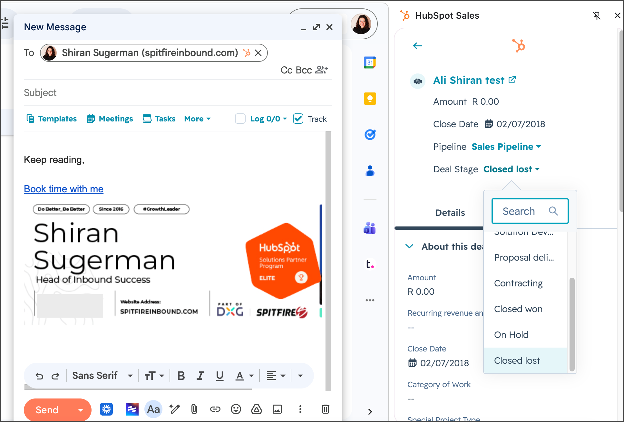Select 'Closed won' deal stage
The height and width of the screenshot is (422, 624).
point(525,309)
